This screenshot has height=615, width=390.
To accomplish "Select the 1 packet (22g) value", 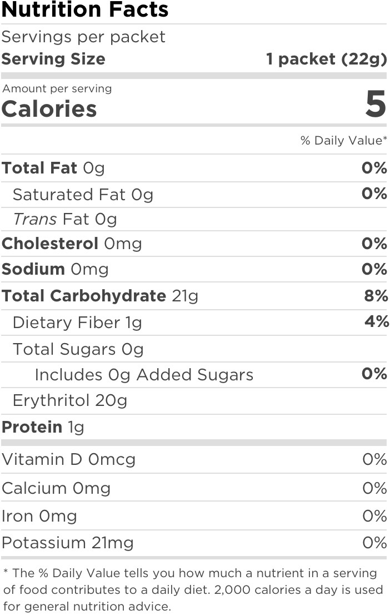I will (x=326, y=59).
